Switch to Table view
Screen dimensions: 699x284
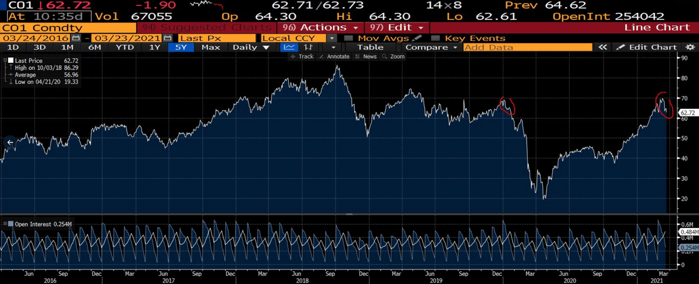click(370, 47)
